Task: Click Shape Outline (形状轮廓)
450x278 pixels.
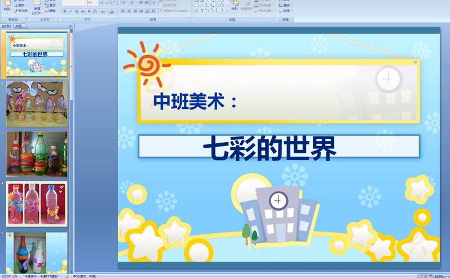Action: 264,5
